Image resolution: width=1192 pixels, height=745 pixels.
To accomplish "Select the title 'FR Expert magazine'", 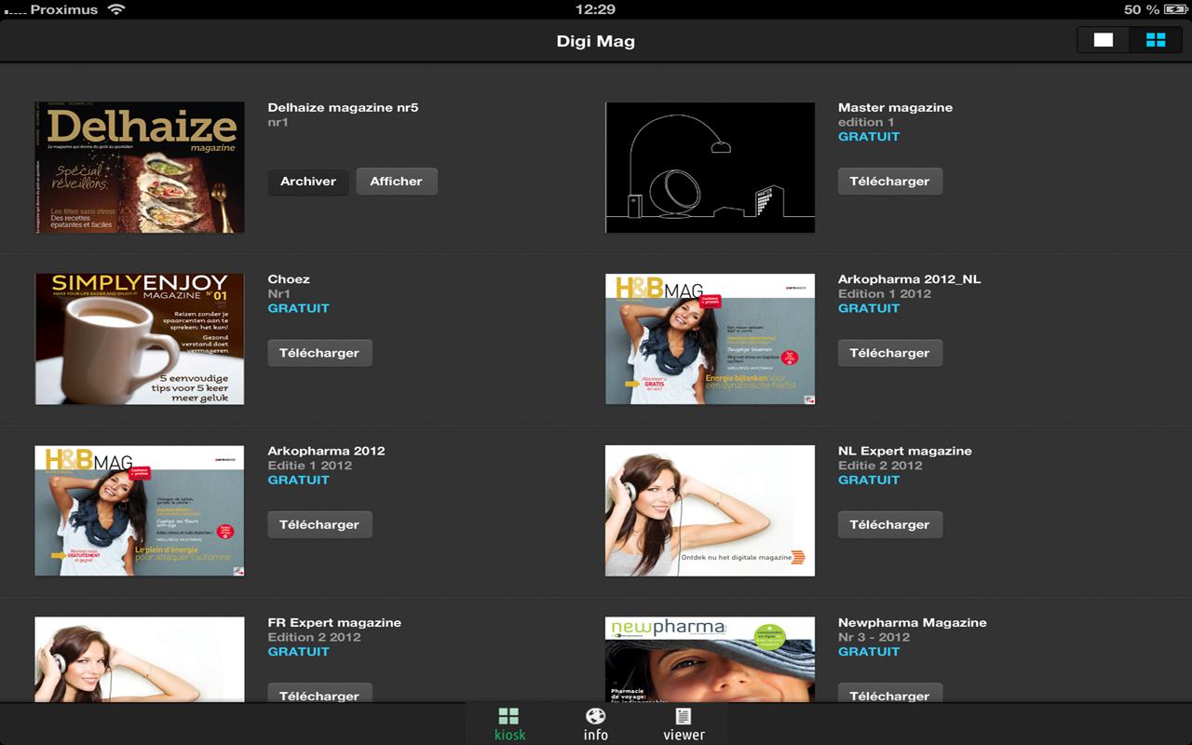I will pos(334,622).
